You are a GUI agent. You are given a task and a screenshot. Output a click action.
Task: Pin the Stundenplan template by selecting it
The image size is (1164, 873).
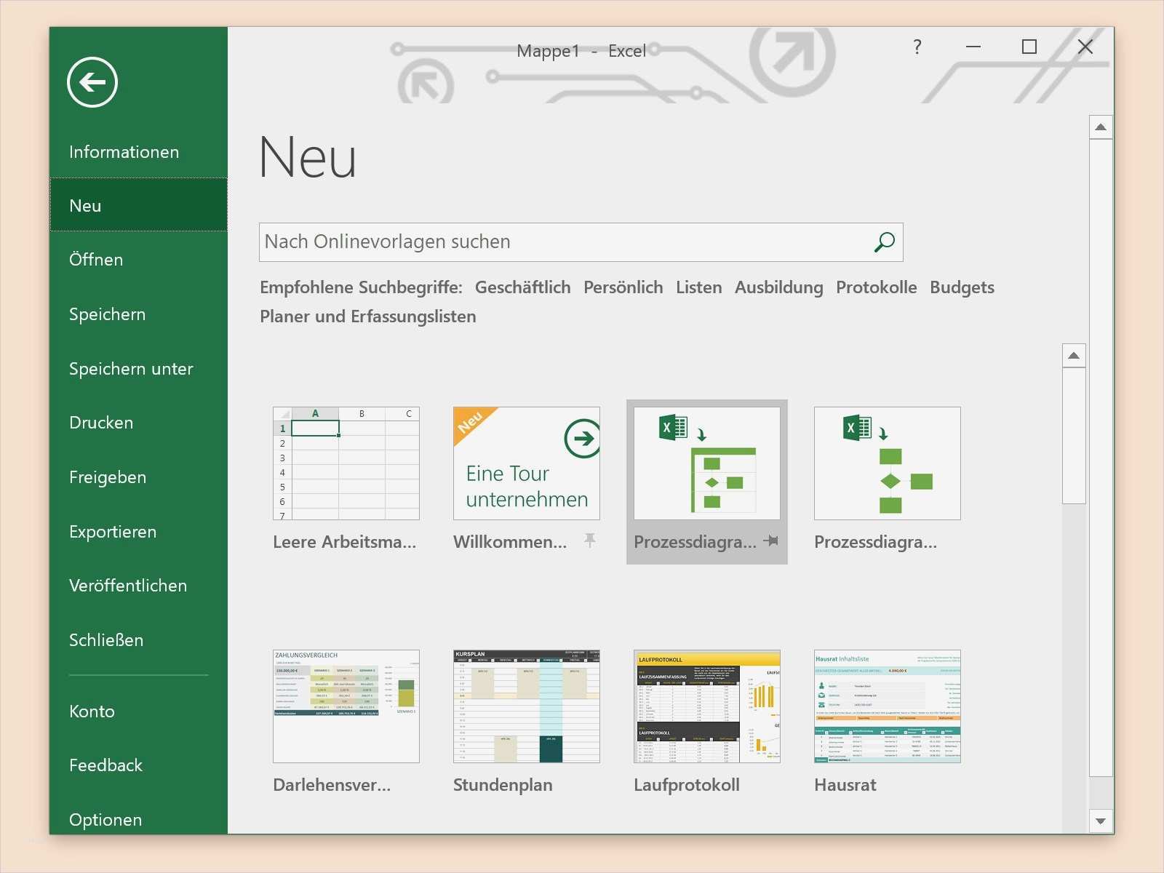(x=526, y=706)
